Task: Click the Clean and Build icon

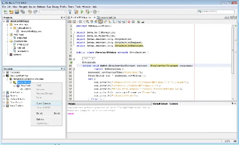Action: (x=76, y=12)
